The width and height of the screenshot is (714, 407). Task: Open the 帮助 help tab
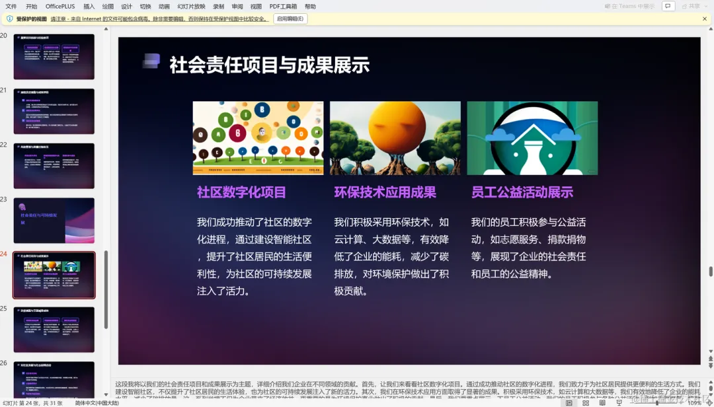310,7
